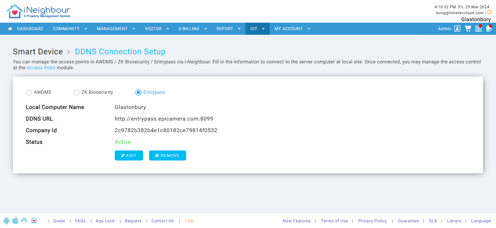Click the Dashboard home icon
The height and width of the screenshot is (228, 496).
(x=10, y=29)
